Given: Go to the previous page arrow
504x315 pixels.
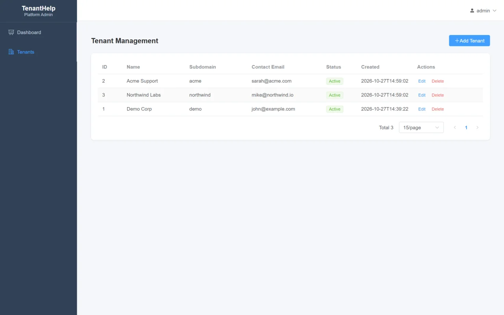Looking at the screenshot, I should click(x=455, y=128).
